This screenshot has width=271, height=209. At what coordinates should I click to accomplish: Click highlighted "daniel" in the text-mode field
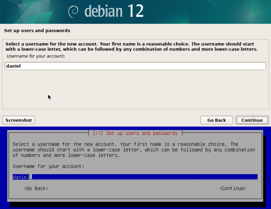click(20, 177)
